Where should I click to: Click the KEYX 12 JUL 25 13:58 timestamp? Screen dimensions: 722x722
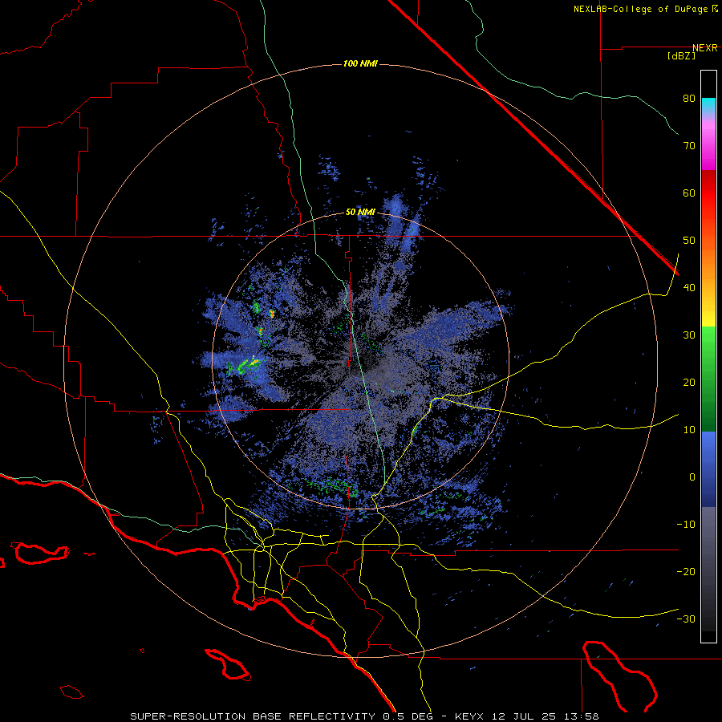tap(527, 716)
